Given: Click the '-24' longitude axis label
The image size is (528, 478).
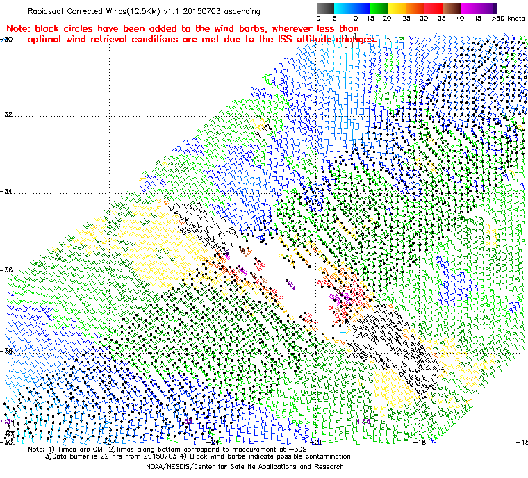Looking at the screenshot, I should click(x=213, y=442).
